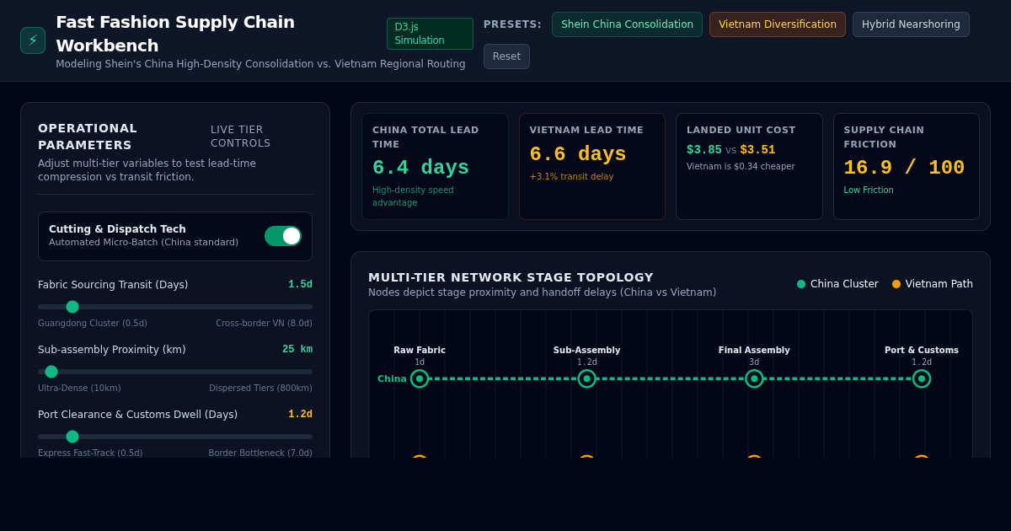Click the 1.5d fabric transit value
The width and height of the screenshot is (1011, 531).
pos(300,285)
